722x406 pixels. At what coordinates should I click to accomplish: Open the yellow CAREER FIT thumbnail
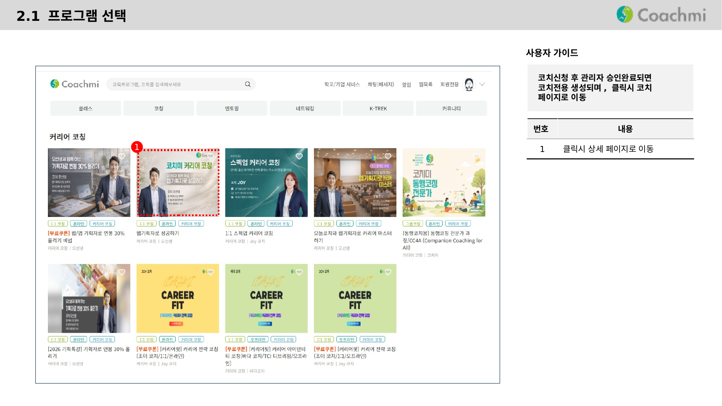178,298
